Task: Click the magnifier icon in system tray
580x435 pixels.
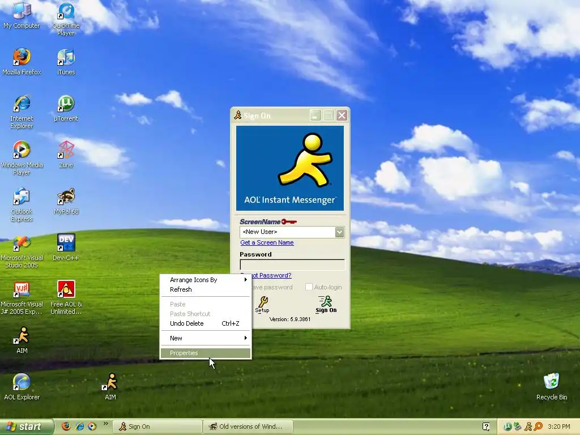Action: 538,427
